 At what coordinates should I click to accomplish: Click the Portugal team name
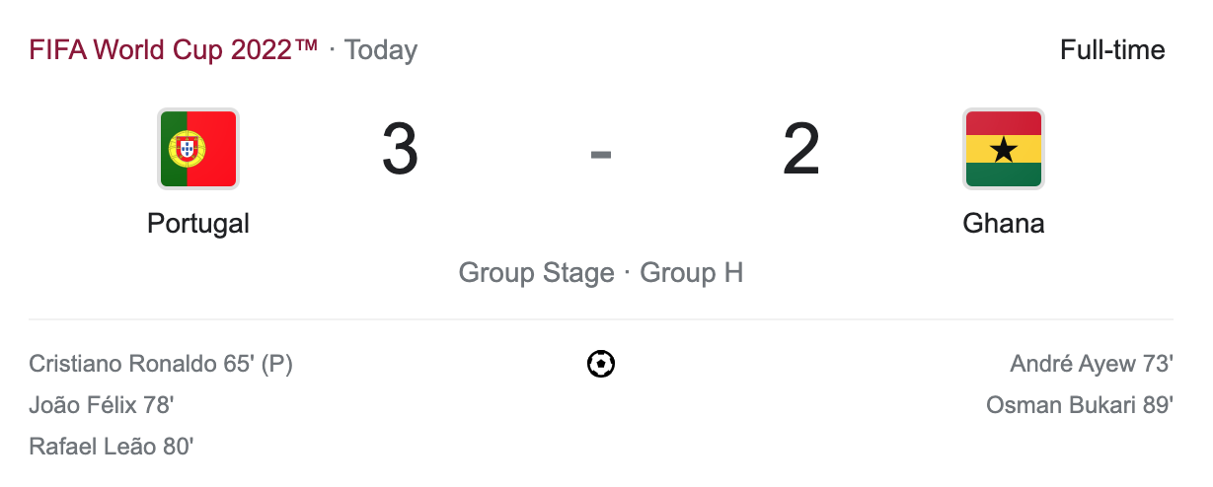point(197,224)
